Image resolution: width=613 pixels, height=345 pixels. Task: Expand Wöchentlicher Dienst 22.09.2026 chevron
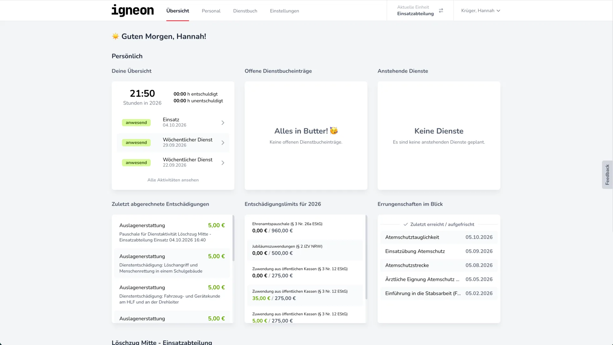point(223,163)
